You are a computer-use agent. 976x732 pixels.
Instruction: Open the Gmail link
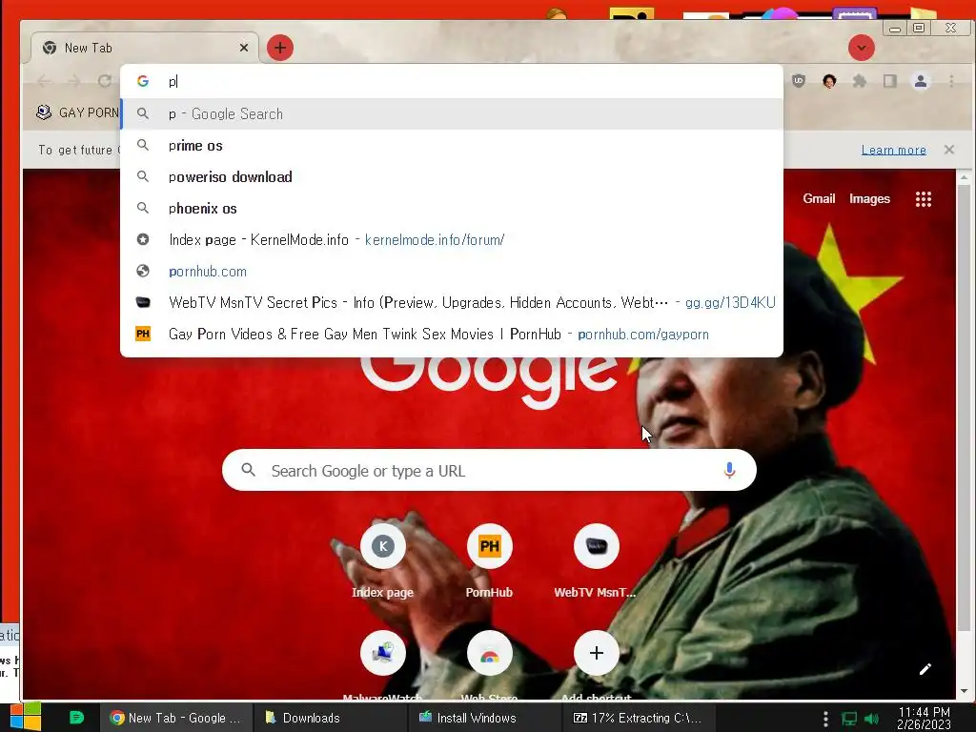pyautogui.click(x=819, y=198)
